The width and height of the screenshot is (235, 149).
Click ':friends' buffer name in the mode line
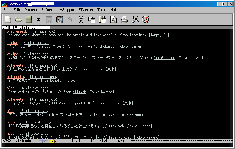pyautogui.click(x=23, y=141)
